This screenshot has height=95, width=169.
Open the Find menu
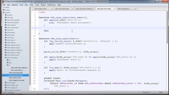[21, 5]
